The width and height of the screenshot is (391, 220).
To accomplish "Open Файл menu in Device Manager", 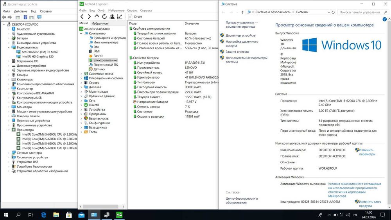I will point(7,11).
